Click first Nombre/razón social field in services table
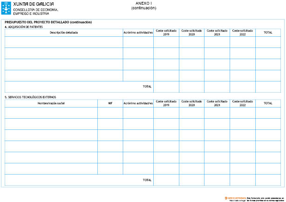Screen dimensions: 286x202 [x=51, y=113]
